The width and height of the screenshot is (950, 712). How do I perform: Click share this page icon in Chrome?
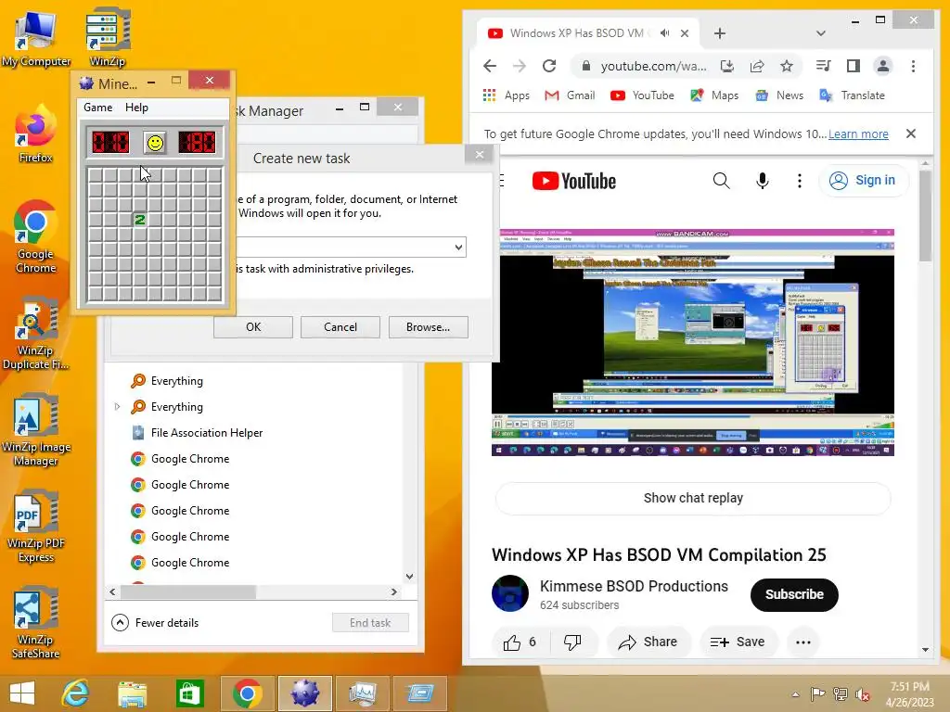coord(757,66)
